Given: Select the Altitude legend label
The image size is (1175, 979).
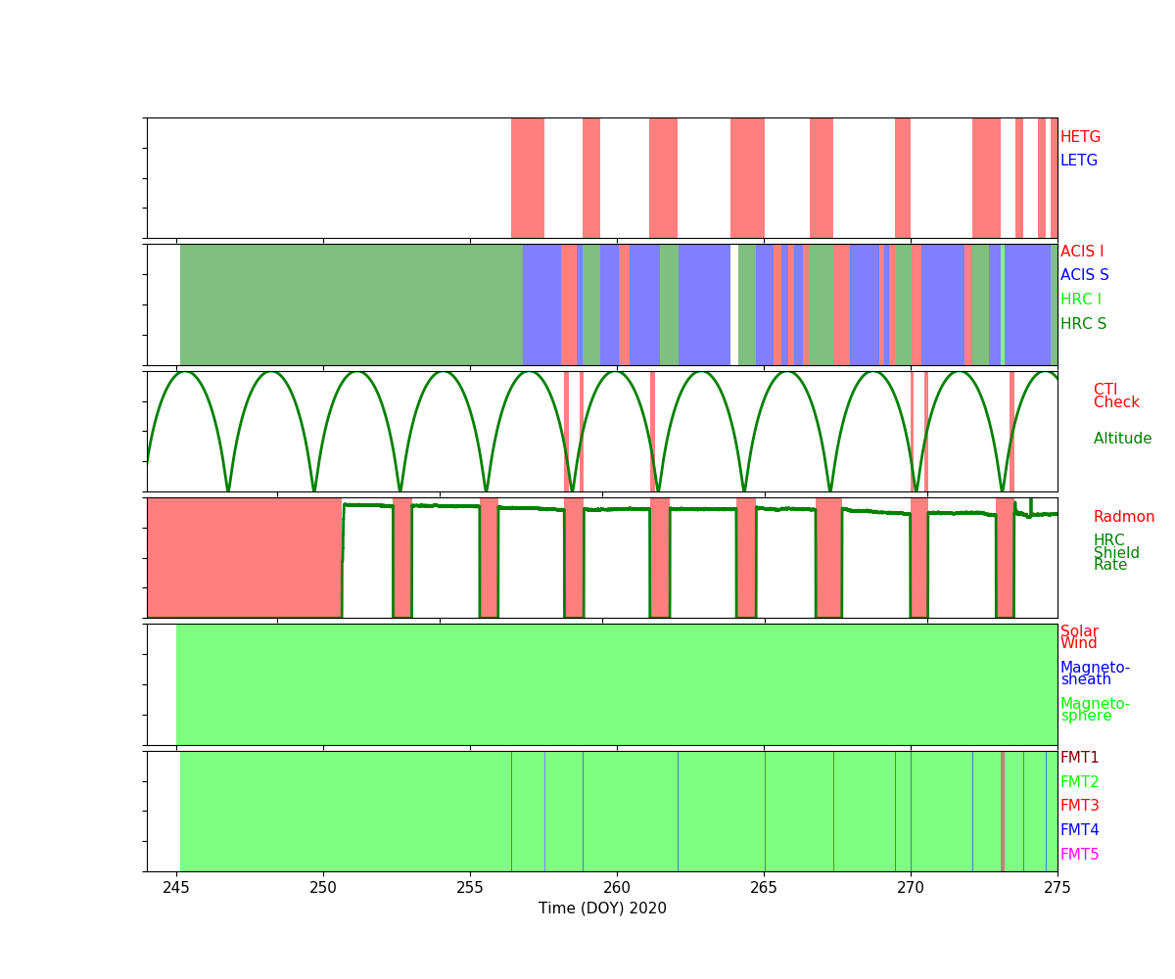Looking at the screenshot, I should [x=1122, y=439].
